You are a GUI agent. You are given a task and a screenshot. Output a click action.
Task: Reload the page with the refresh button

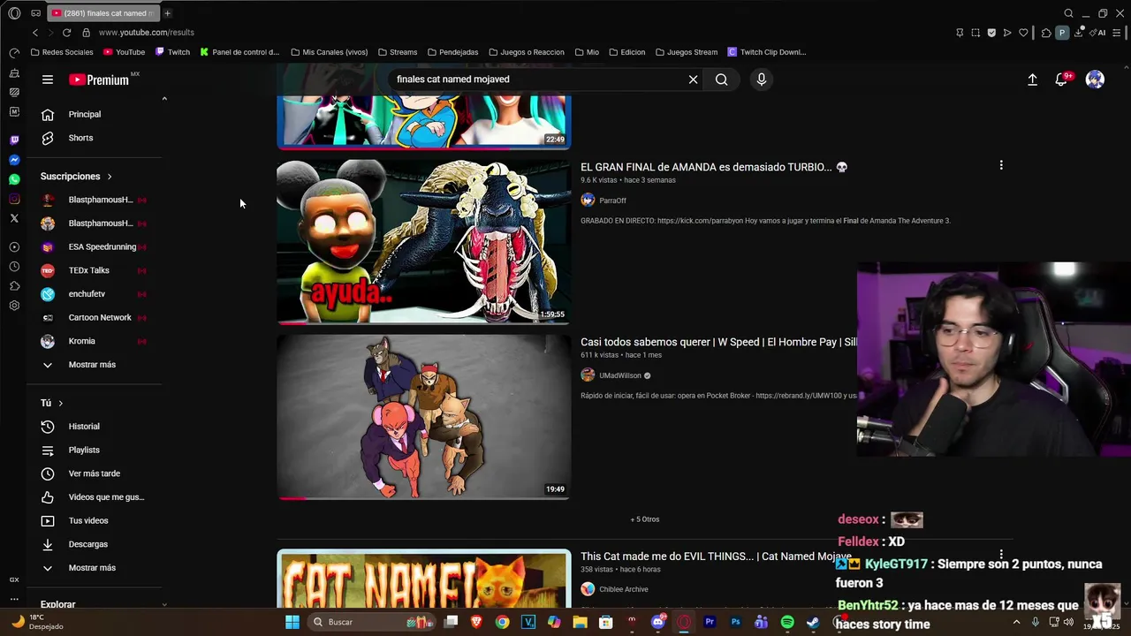(66, 33)
